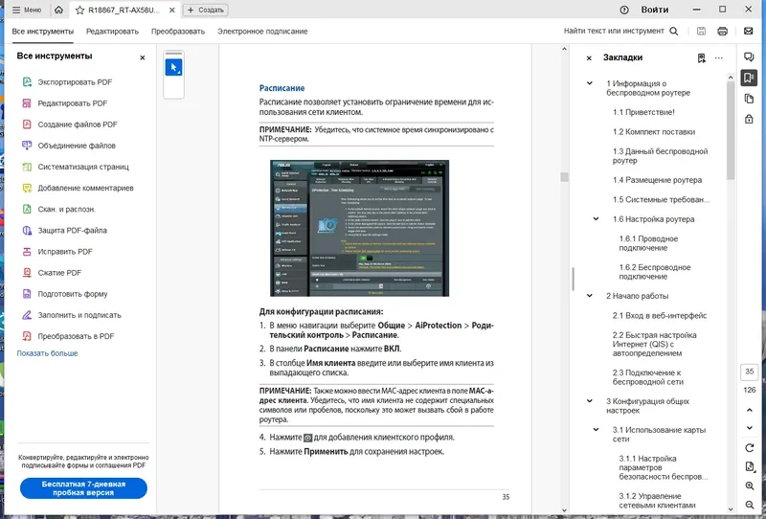The image size is (766, 519).
Task: Open bookmark 2.3 Подключение к беспроводной сети
Action: click(648, 377)
